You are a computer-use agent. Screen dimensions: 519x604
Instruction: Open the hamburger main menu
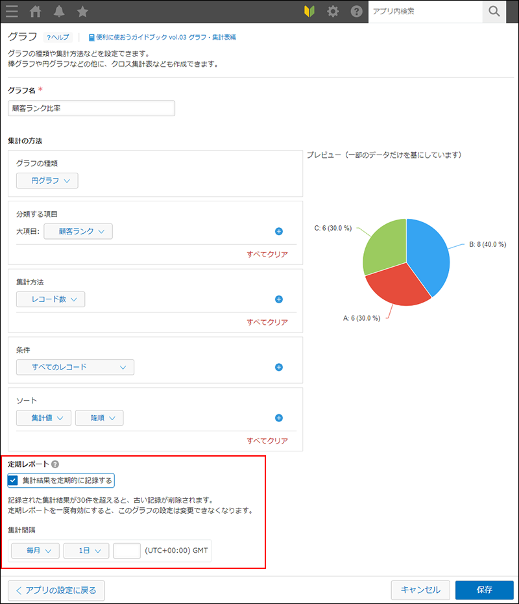pyautogui.click(x=12, y=11)
